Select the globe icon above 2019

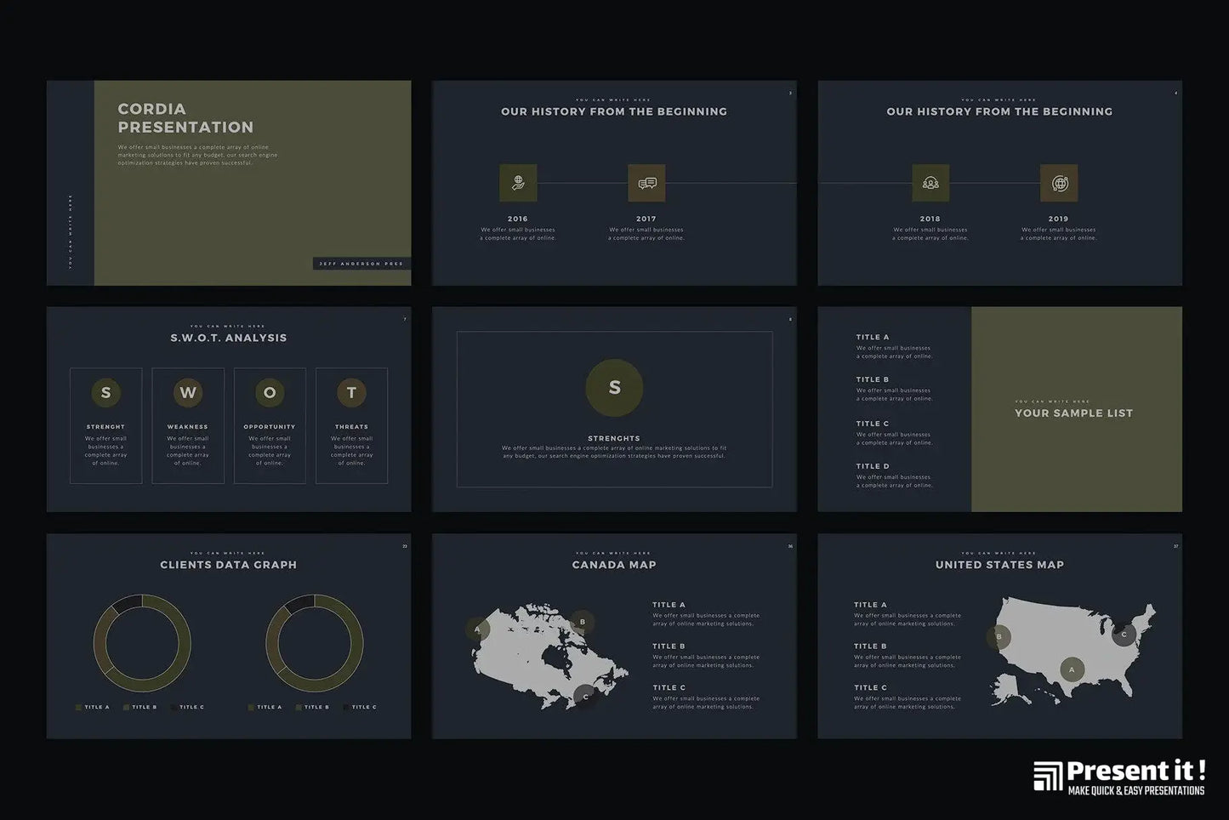(1059, 183)
